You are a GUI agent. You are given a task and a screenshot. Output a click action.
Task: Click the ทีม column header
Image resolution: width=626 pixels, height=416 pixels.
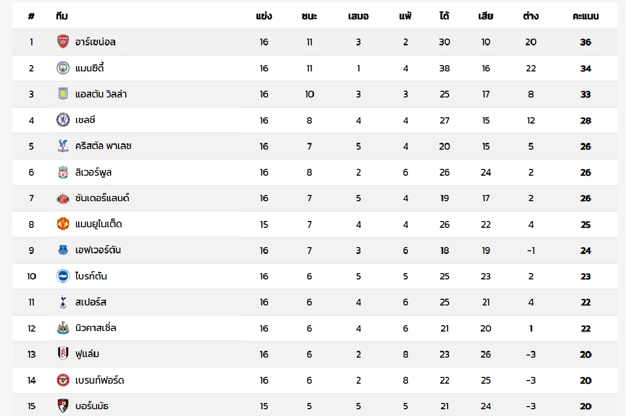pos(62,16)
